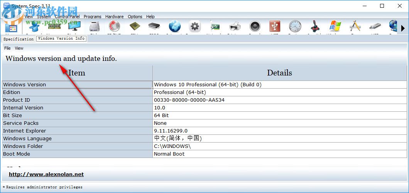The image size is (409, 193).
Task: Open the View menu in main menu bar
Action: (x=29, y=17)
